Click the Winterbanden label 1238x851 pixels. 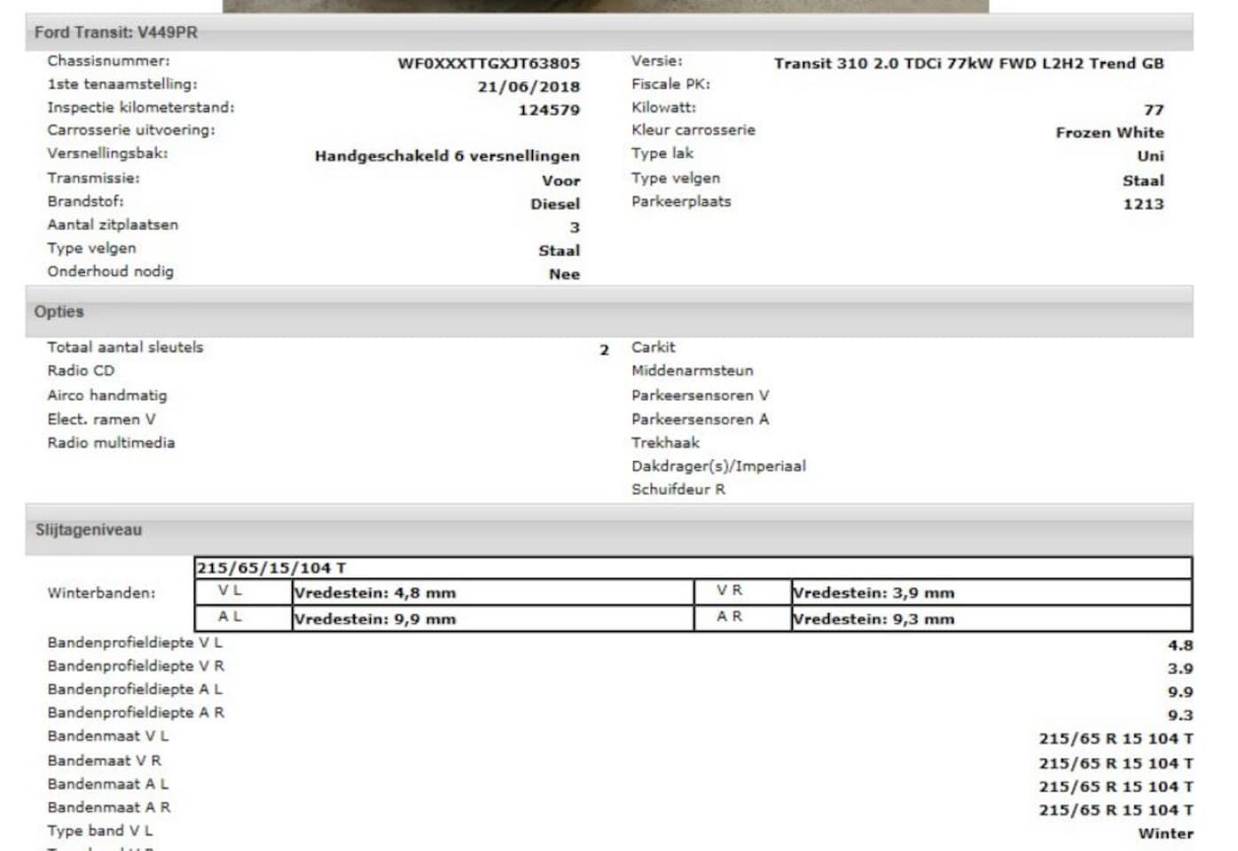(101, 593)
